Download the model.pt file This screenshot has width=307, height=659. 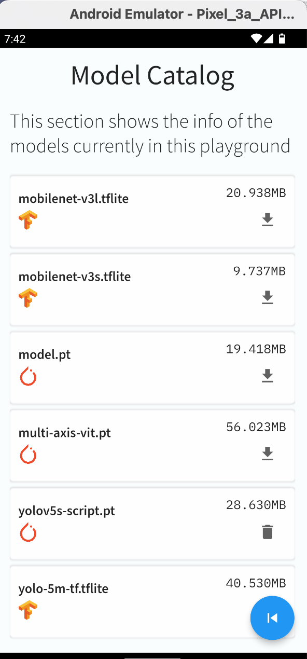point(267,376)
